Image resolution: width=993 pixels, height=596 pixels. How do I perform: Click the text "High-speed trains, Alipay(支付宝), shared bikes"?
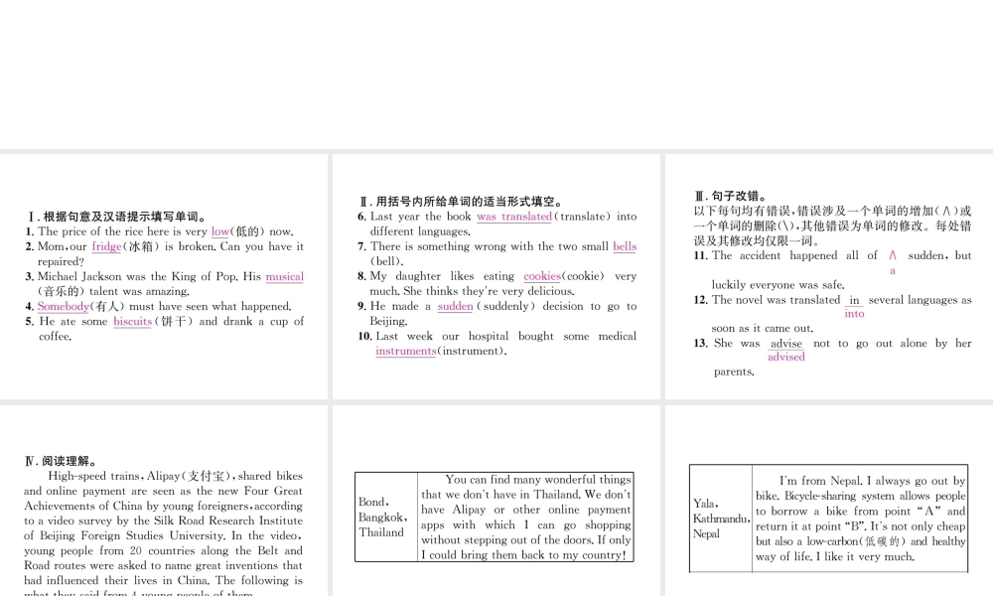click(176, 476)
